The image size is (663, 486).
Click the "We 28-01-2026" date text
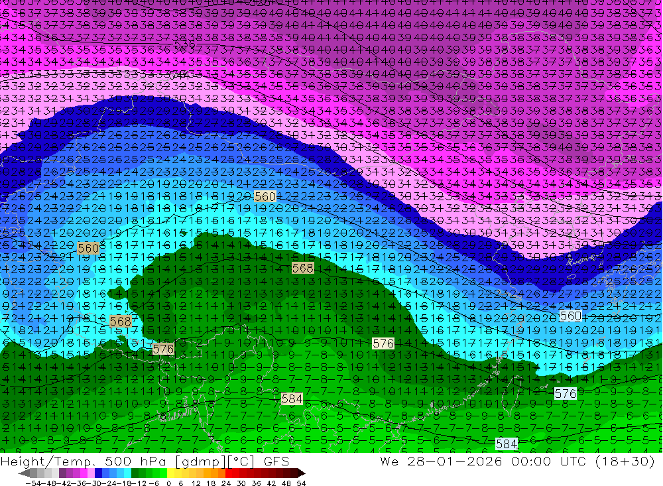(441, 461)
